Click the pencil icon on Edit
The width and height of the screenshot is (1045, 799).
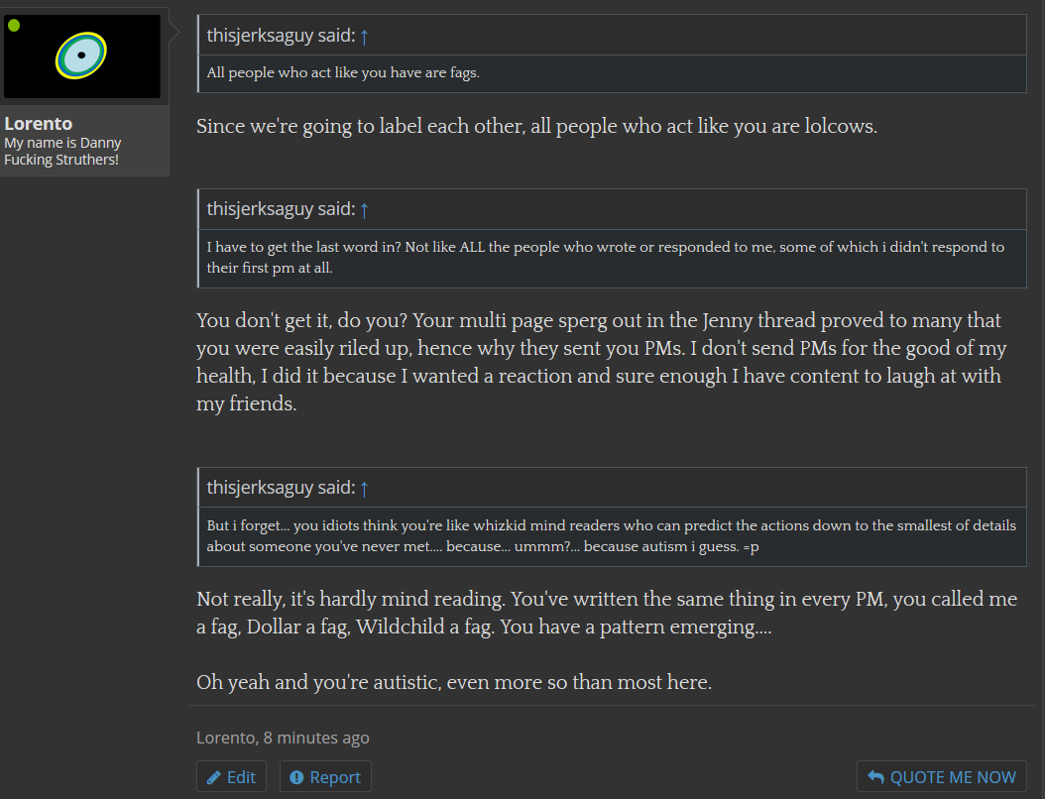pos(213,777)
